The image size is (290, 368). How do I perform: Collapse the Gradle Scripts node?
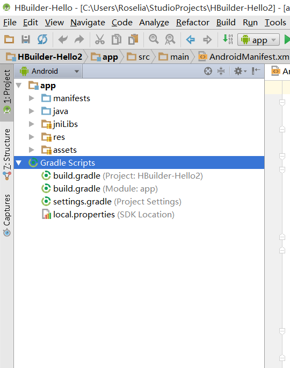[x=19, y=162]
